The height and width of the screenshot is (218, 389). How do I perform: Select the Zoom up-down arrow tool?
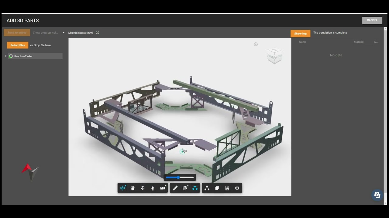(143, 188)
